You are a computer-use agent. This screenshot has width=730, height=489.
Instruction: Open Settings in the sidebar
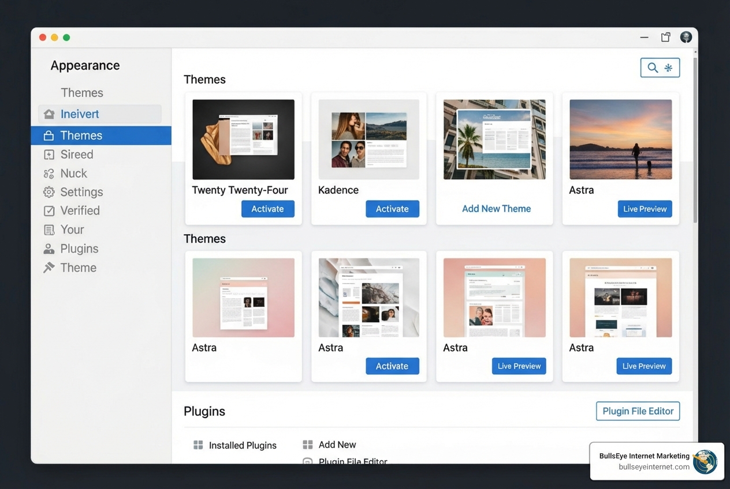[x=81, y=192]
